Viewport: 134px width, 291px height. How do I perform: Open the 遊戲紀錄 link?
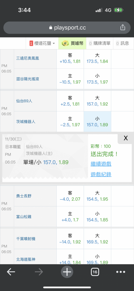tap(101, 174)
